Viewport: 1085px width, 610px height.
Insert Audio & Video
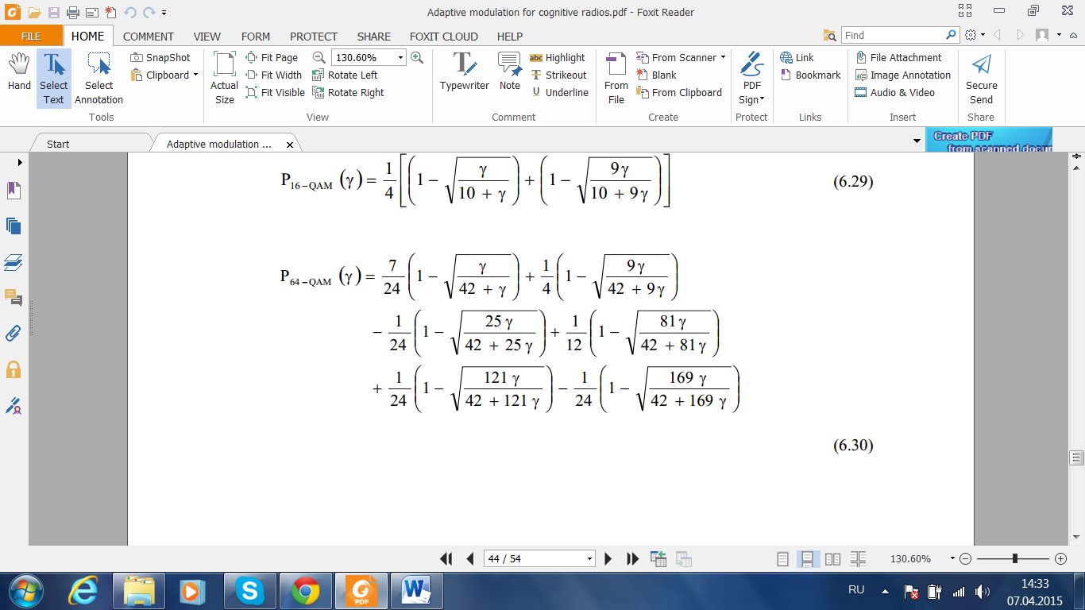894,93
